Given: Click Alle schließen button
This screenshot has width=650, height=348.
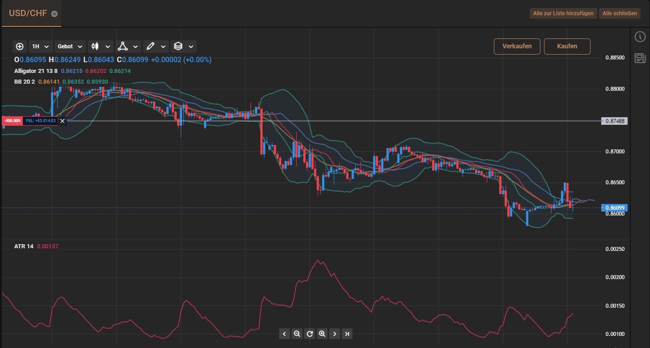Looking at the screenshot, I should tap(620, 13).
